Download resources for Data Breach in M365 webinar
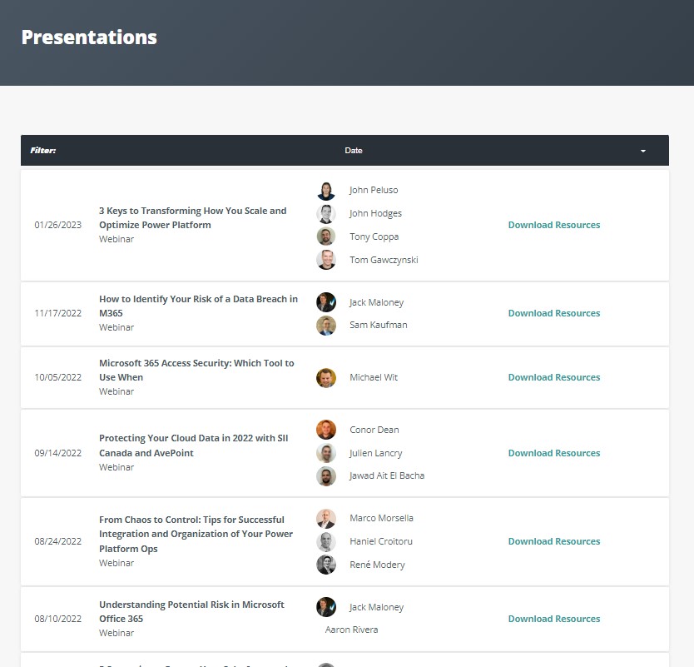This screenshot has height=667, width=694. (x=553, y=313)
